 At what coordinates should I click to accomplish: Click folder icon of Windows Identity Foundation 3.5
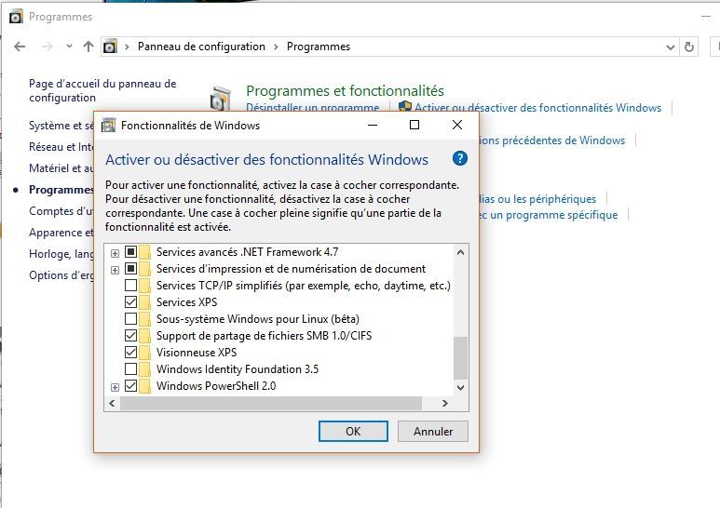tap(145, 369)
